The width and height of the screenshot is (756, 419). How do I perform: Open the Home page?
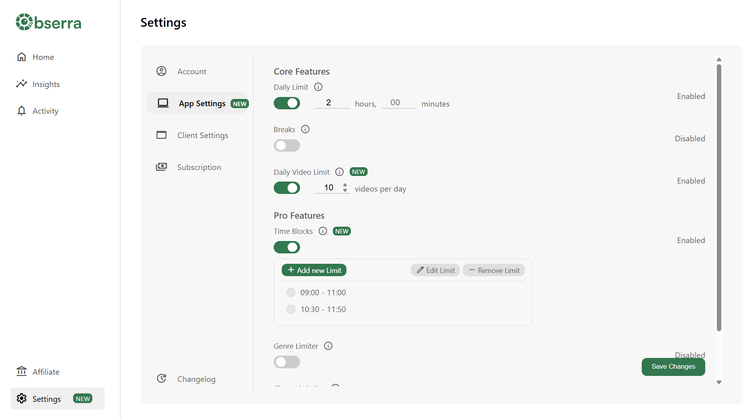(43, 57)
